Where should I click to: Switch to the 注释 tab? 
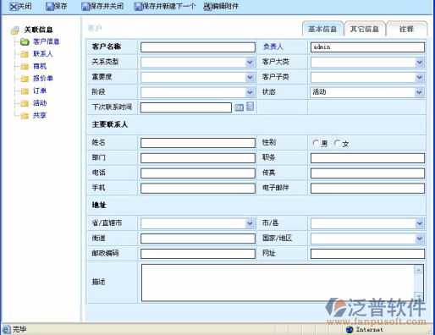407,29
